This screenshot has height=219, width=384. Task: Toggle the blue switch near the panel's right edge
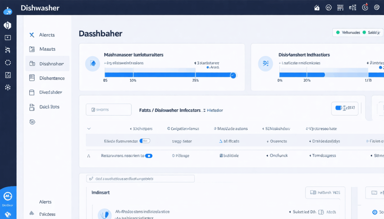click(x=339, y=108)
